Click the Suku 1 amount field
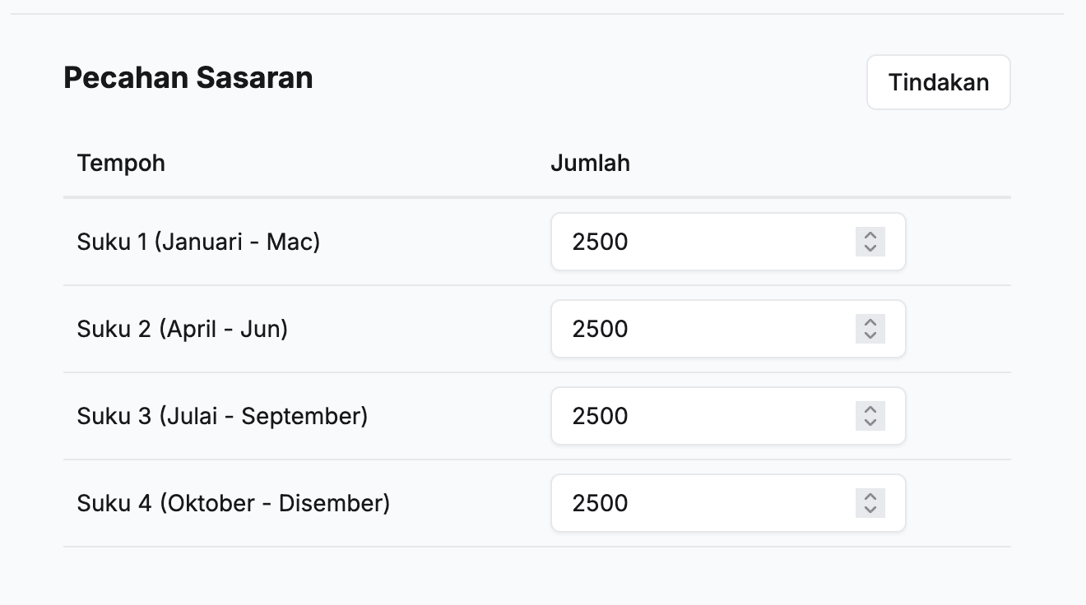Image resolution: width=1086 pixels, height=605 pixels. [x=699, y=242]
